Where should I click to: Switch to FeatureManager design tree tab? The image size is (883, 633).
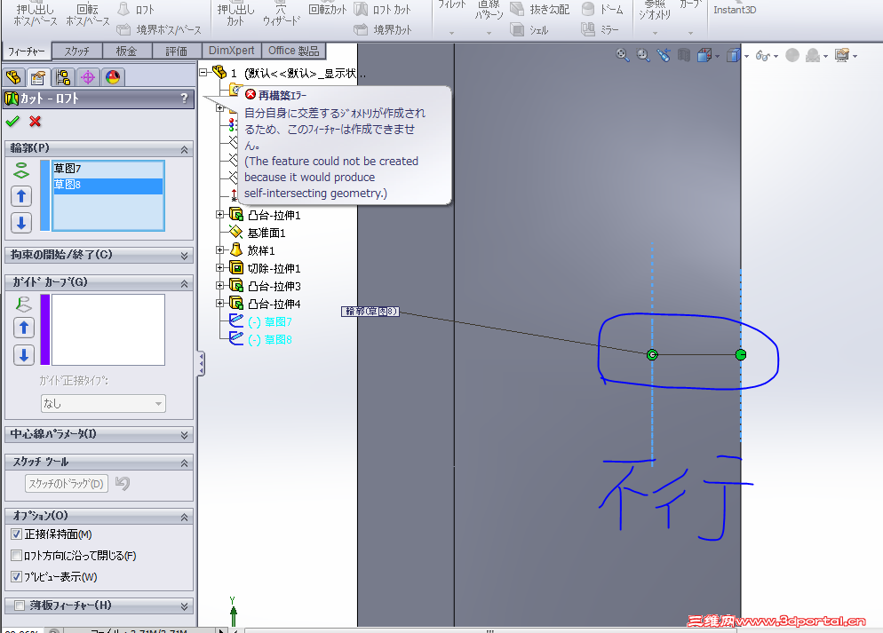(13, 77)
